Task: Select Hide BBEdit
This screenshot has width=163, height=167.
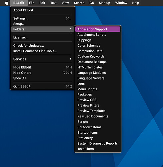Action: click(42, 67)
